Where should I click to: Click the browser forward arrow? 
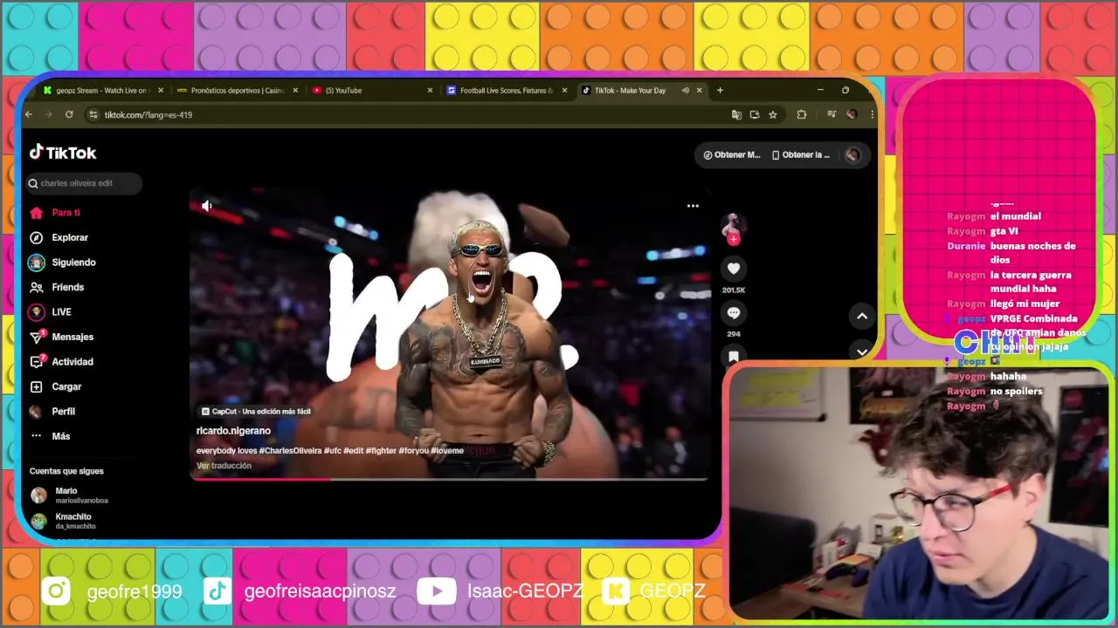click(x=49, y=114)
